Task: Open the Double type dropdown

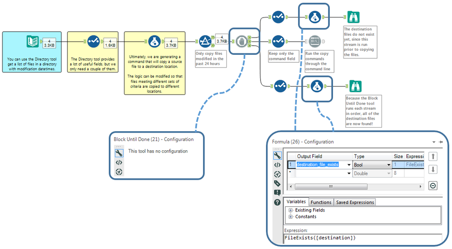Action: coord(389,173)
